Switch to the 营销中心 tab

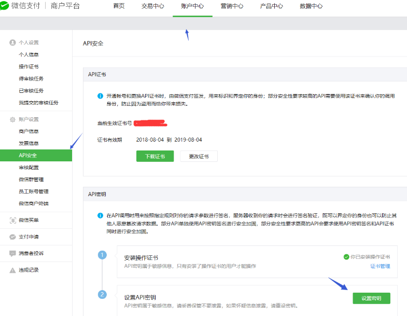232,6
